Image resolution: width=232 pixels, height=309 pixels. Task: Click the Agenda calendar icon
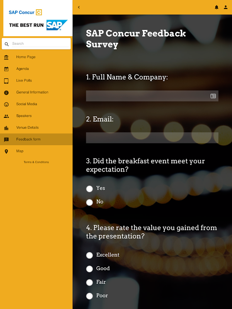6,69
